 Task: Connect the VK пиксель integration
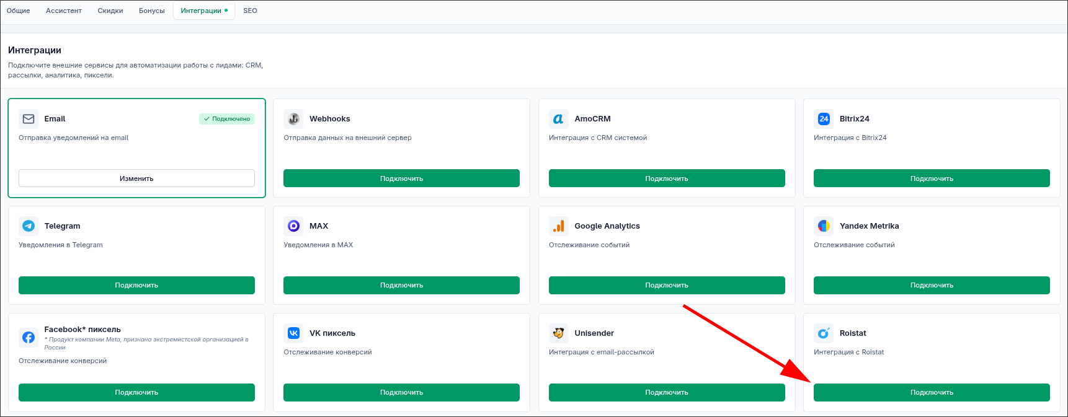click(x=401, y=393)
